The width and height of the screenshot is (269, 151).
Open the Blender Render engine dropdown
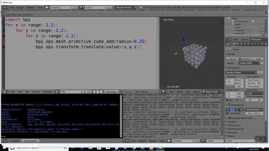[126, 8]
